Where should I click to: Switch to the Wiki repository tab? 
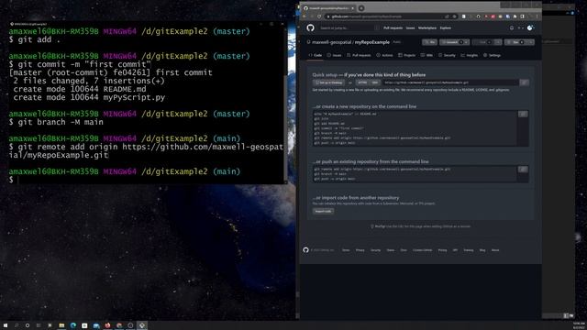point(426,55)
